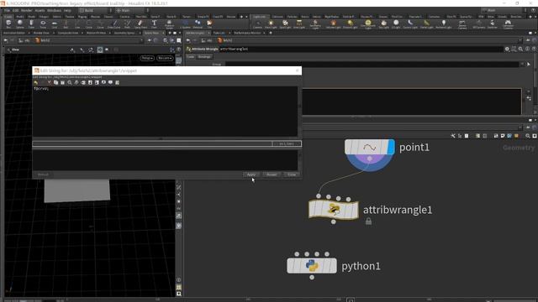Click the Accept button in string editor
The width and height of the screenshot is (538, 302).
point(272,174)
